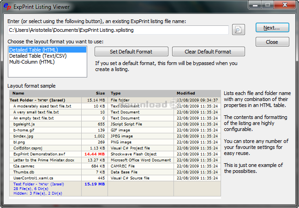Click the listing file name input field

coord(118,30)
